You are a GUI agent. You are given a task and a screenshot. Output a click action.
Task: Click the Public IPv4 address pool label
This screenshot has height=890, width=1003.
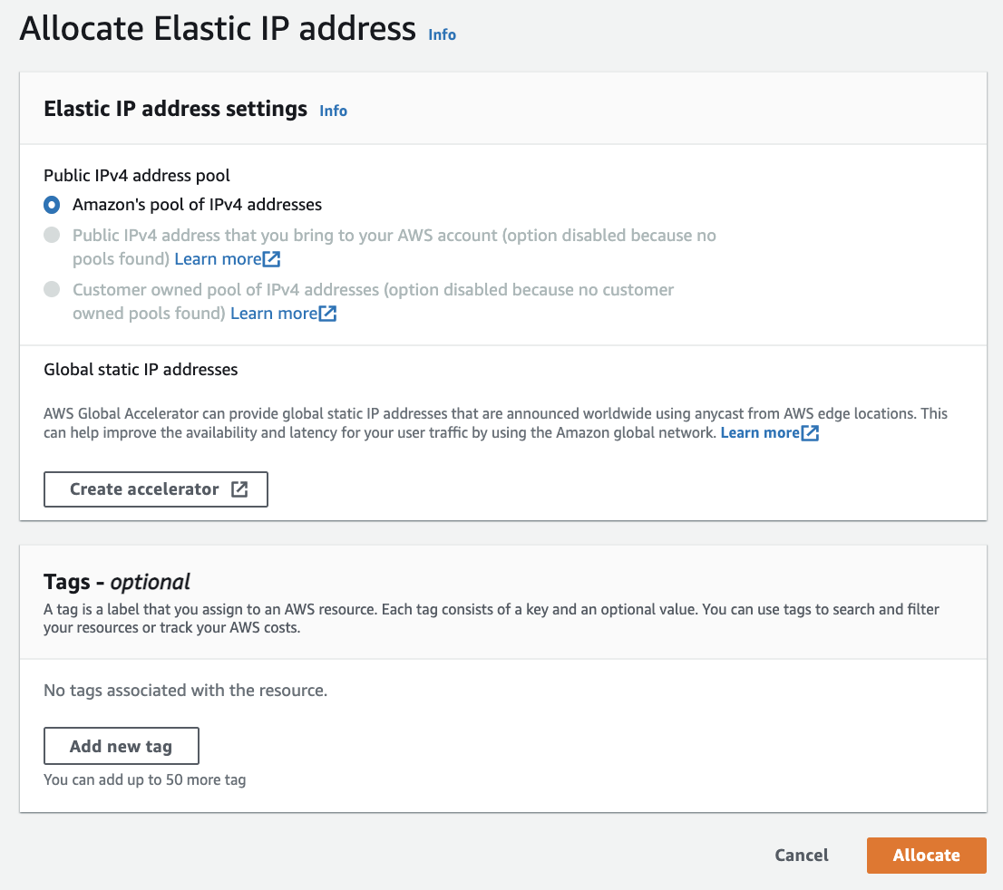[136, 175]
